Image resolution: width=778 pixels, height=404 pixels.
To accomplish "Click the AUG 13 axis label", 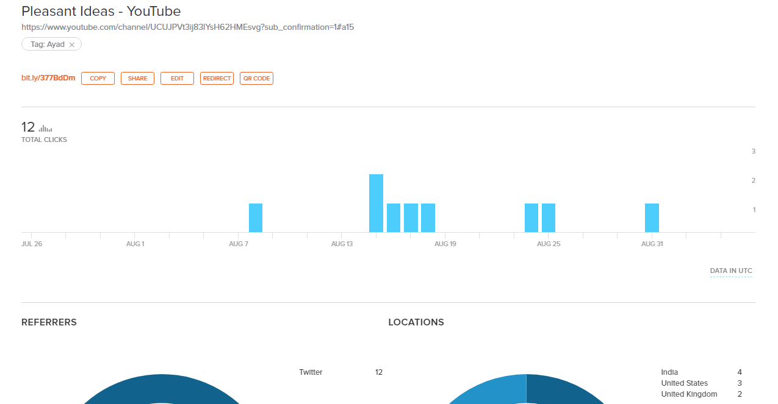I will pos(342,244).
